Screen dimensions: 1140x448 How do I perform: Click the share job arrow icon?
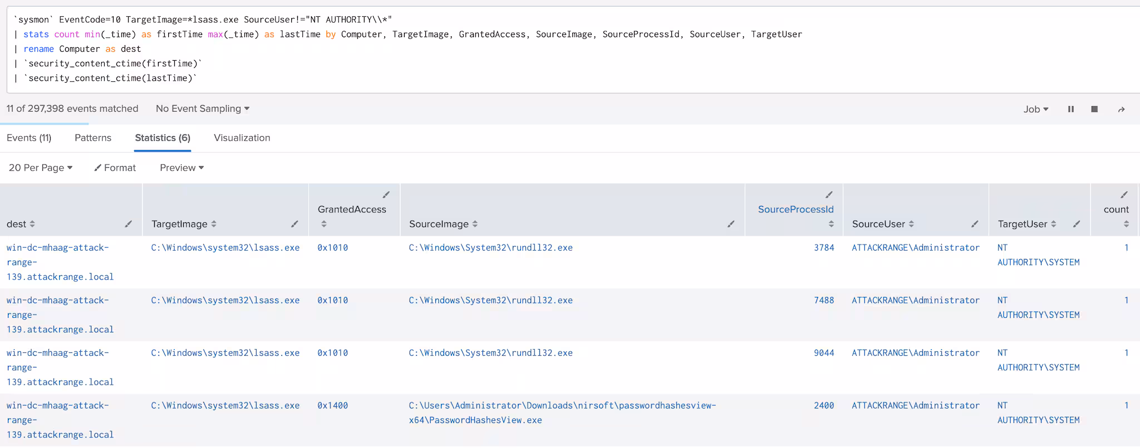tap(1121, 109)
